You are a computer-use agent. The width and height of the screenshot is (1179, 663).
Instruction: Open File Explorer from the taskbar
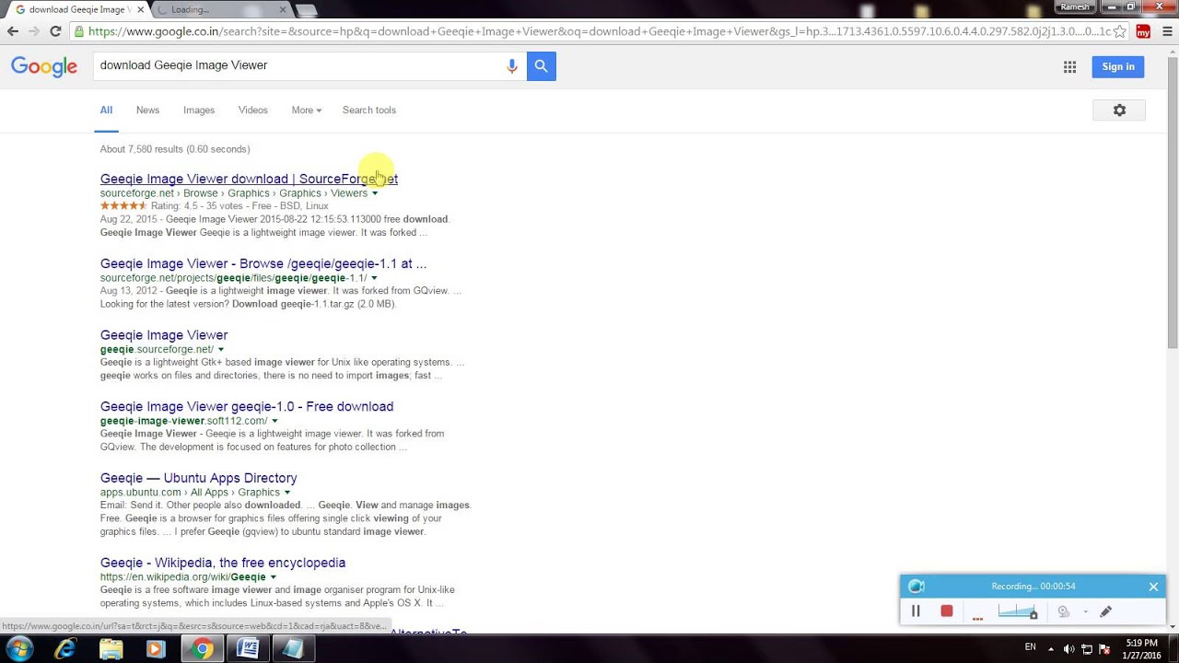[x=111, y=649]
